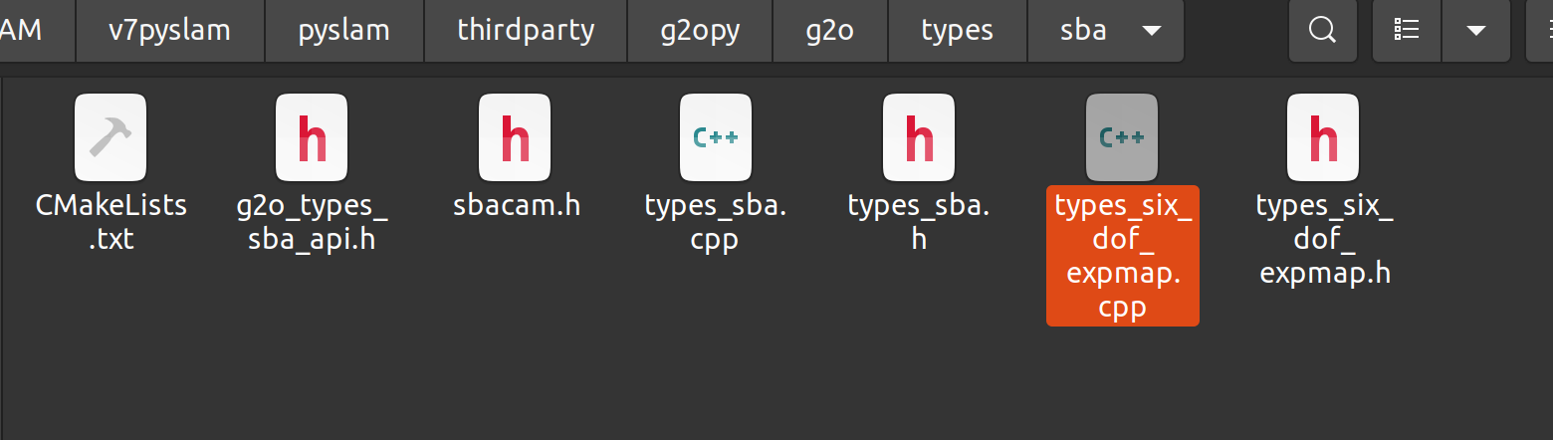Open the view options dropdown arrow
Viewport: 1553px width, 440px height.
[x=1475, y=31]
